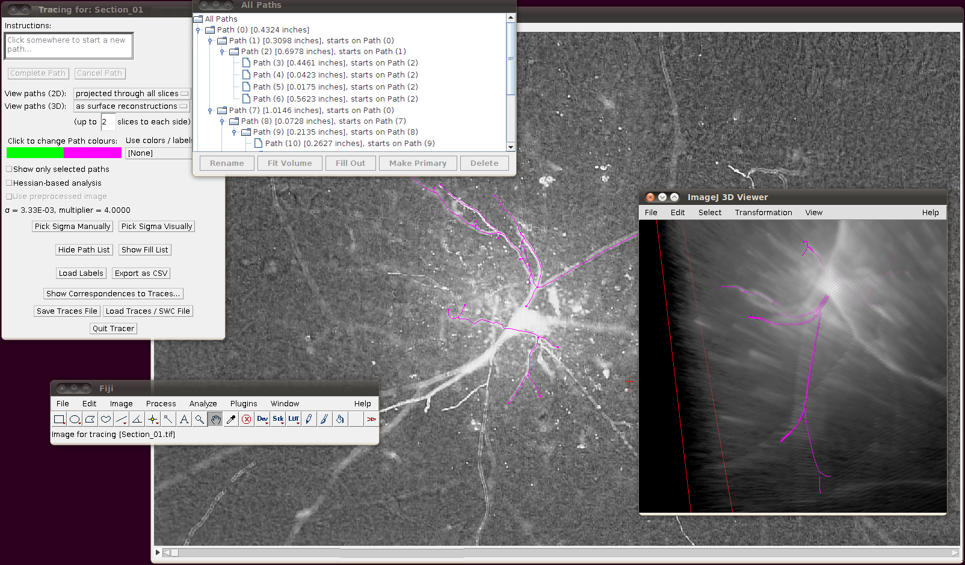The image size is (965, 565).
Task: Select the Rectangle selection tool in Fiji
Action: click(60, 420)
